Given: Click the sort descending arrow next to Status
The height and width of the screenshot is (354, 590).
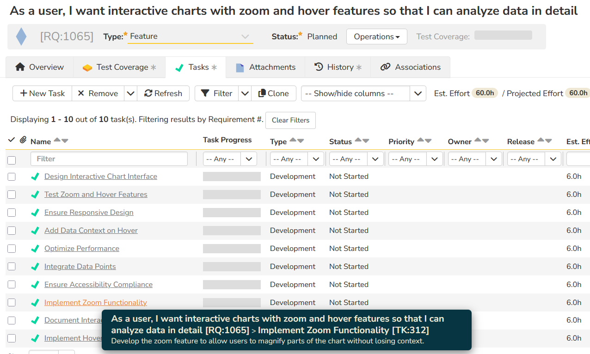Looking at the screenshot, I should click(366, 141).
